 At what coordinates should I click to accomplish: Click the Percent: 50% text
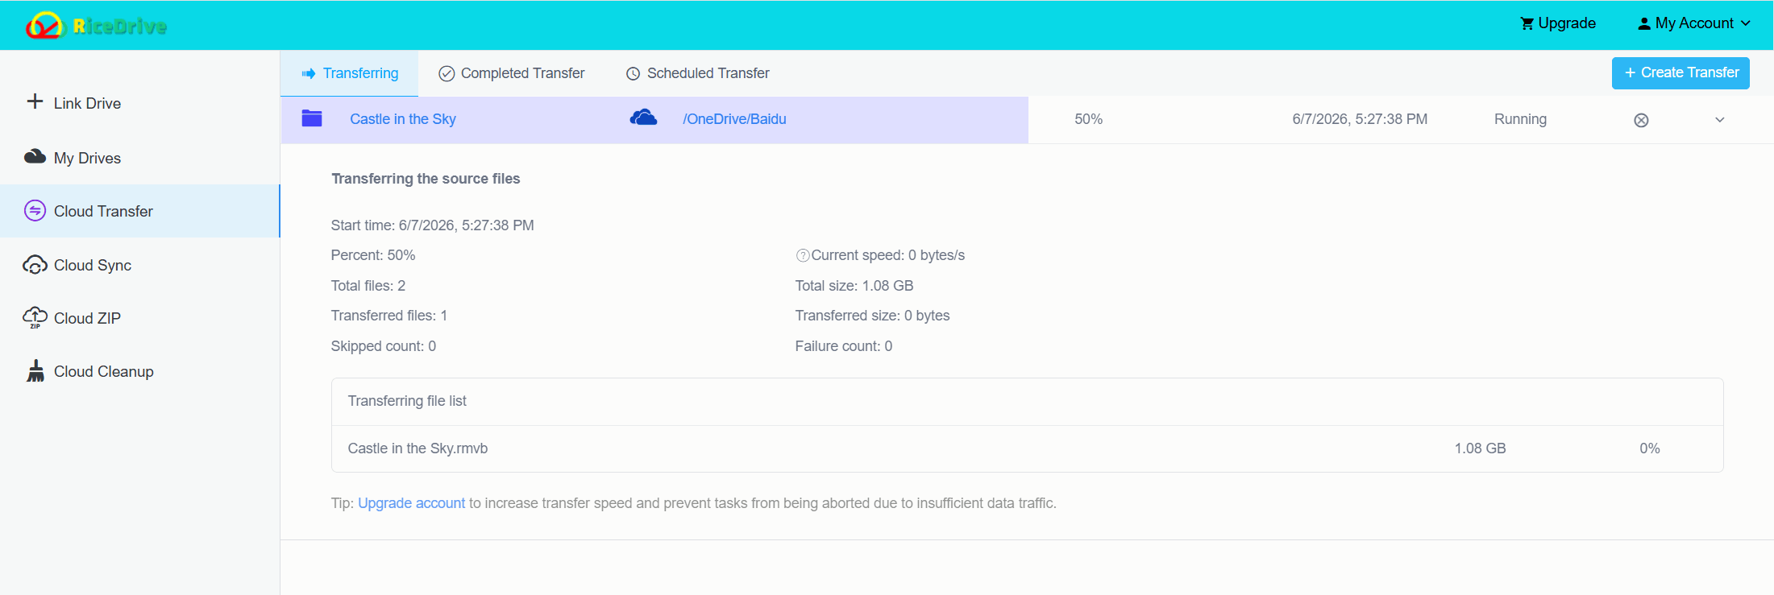click(x=373, y=255)
